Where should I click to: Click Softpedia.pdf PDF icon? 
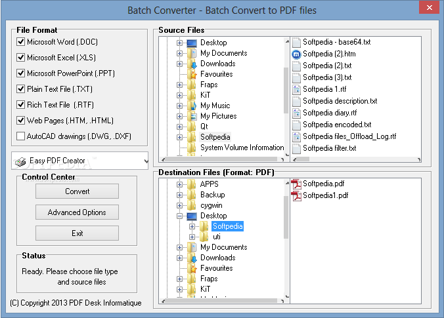(x=296, y=184)
